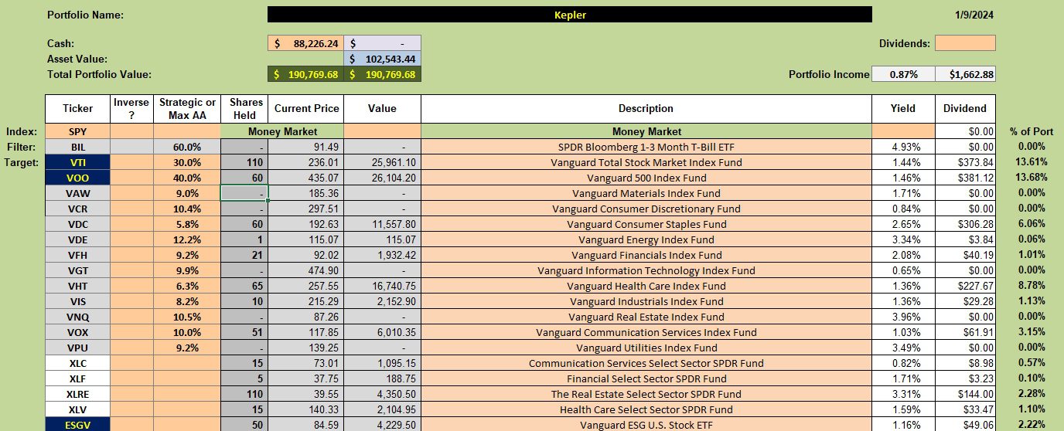
Task: Select the VNQ yield 3.96%
Action: pos(903,317)
